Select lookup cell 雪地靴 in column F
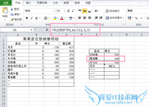Image resolution: width=149 pixels, height=107 pixels. pos(97,59)
